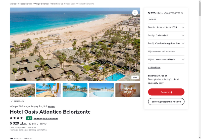Navigate to Sal breadcrumb

[62, 4]
